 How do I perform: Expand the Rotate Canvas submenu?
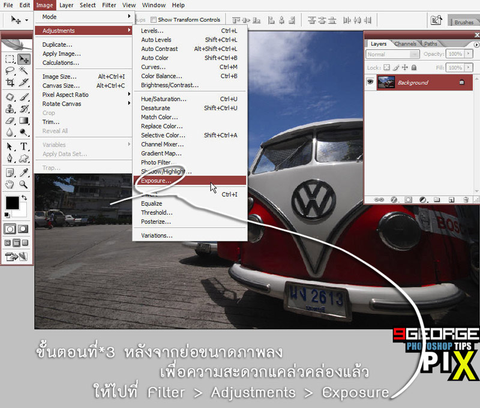83,104
